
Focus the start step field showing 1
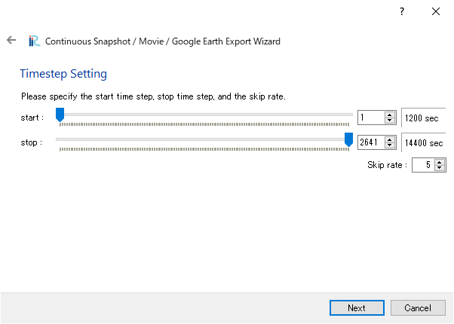pos(371,118)
